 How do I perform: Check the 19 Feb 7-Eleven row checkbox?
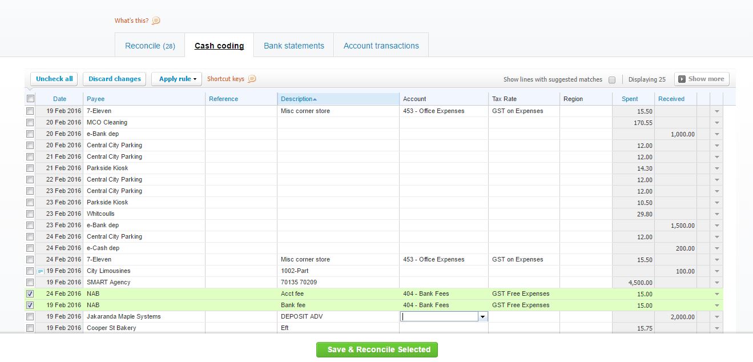coord(30,111)
